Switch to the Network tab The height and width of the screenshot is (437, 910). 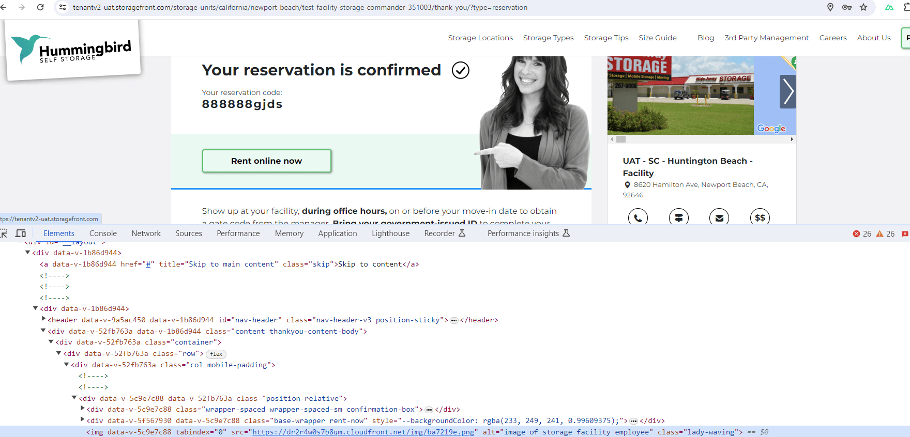pyautogui.click(x=146, y=233)
